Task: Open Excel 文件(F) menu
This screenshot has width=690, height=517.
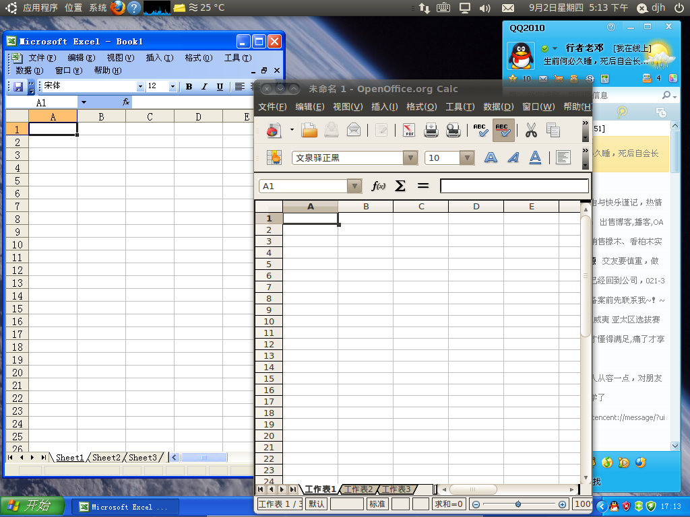Action: click(42, 58)
